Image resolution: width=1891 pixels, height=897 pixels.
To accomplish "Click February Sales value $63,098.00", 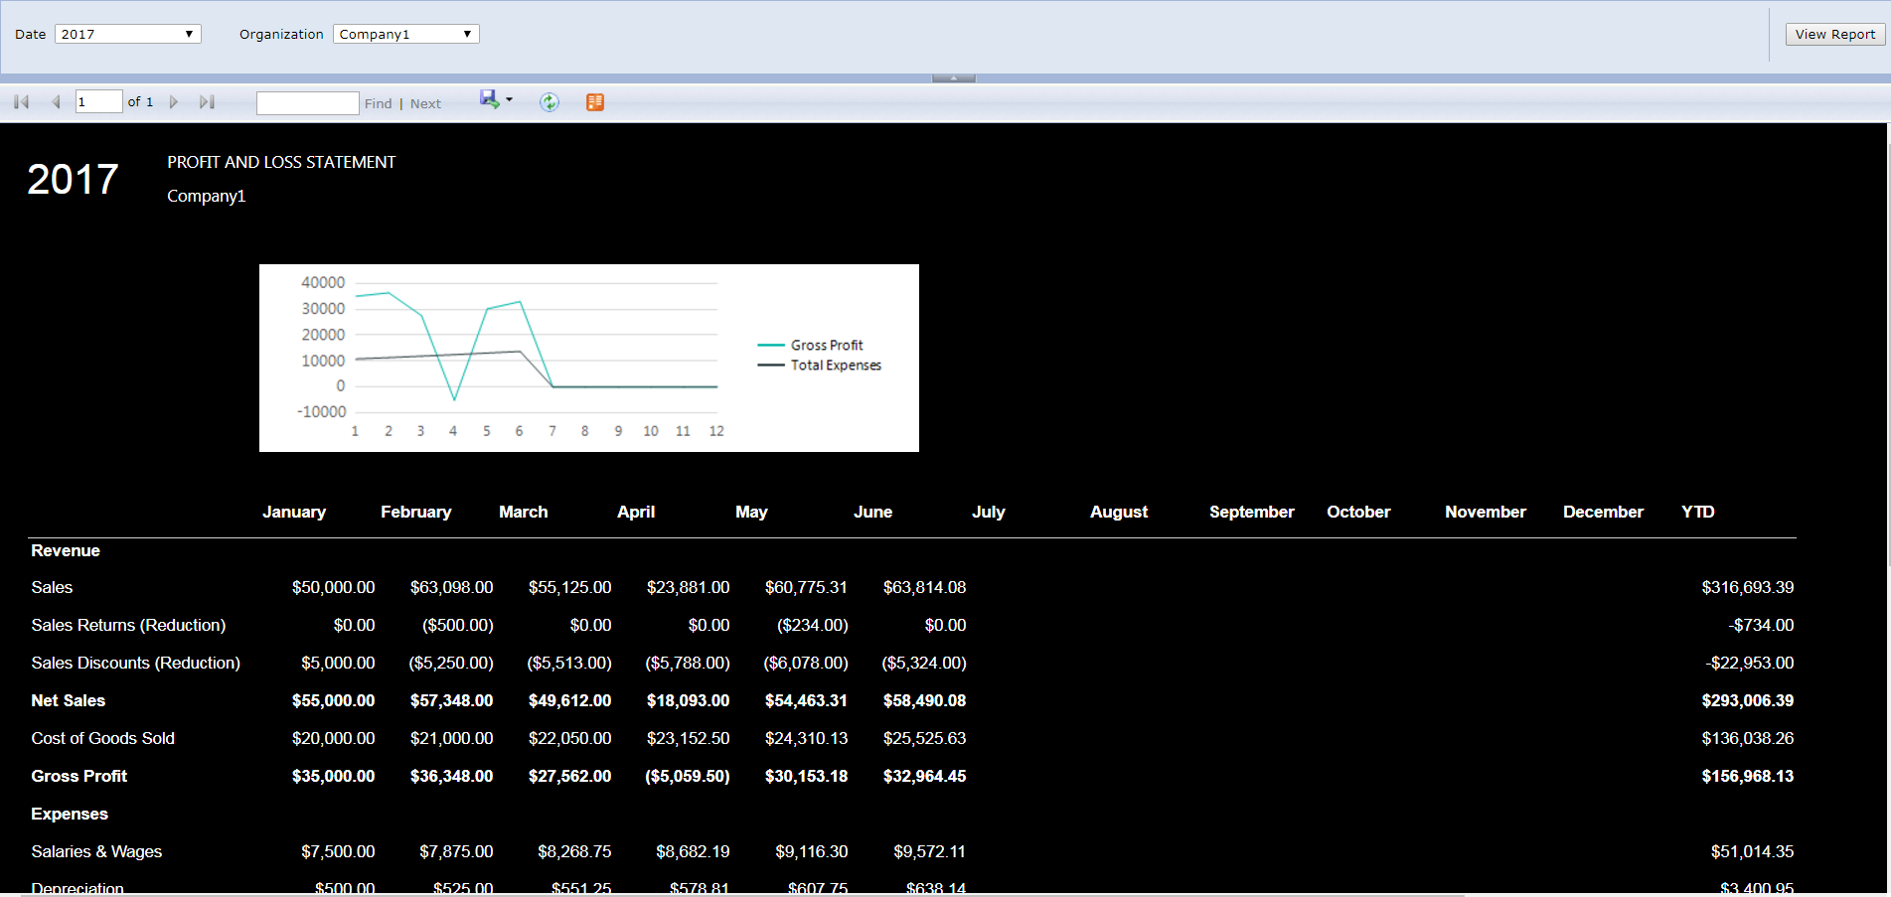I will point(451,587).
